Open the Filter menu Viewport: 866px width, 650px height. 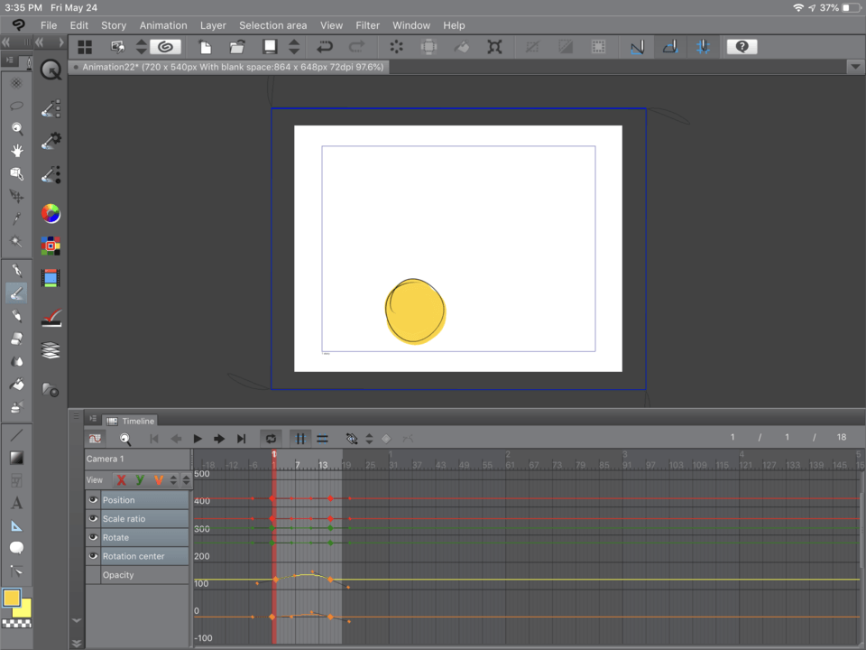coord(367,25)
